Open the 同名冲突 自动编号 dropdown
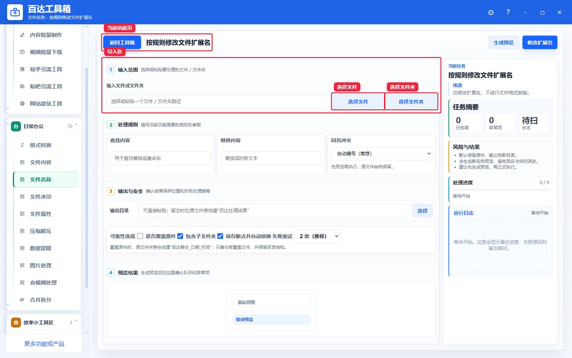 point(381,154)
